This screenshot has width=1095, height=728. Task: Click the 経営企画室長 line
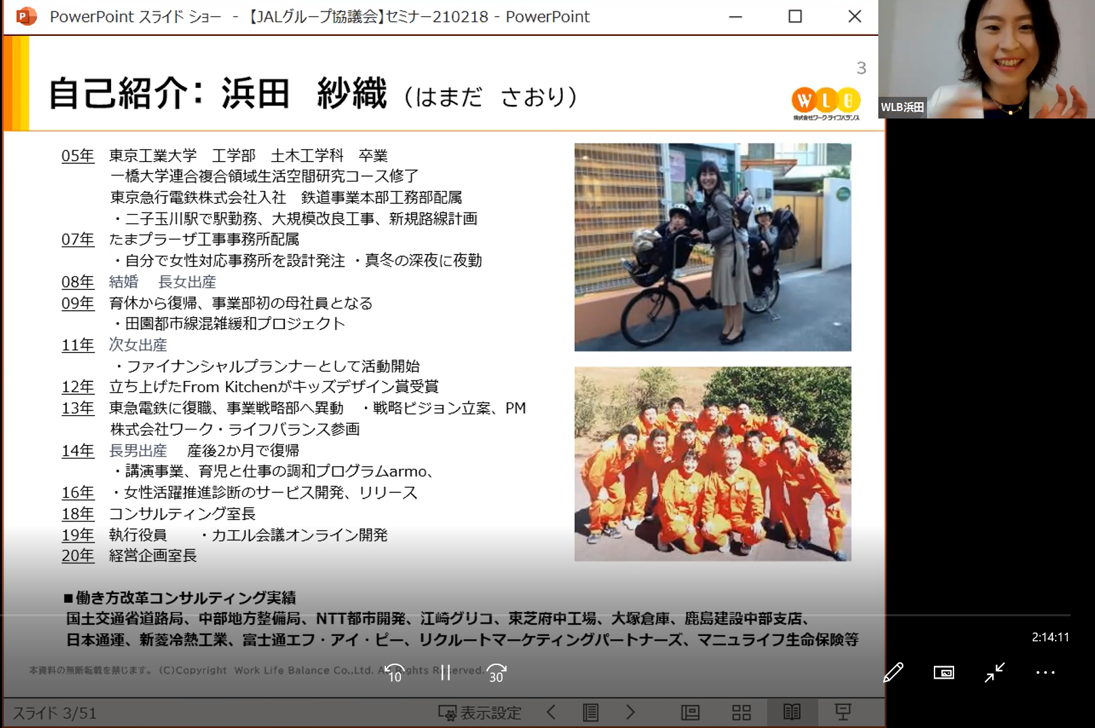click(153, 555)
